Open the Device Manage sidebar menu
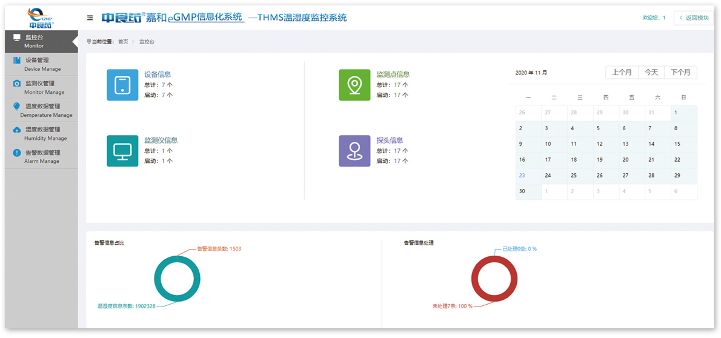Image resolution: width=721 pixels, height=338 pixels. click(42, 64)
